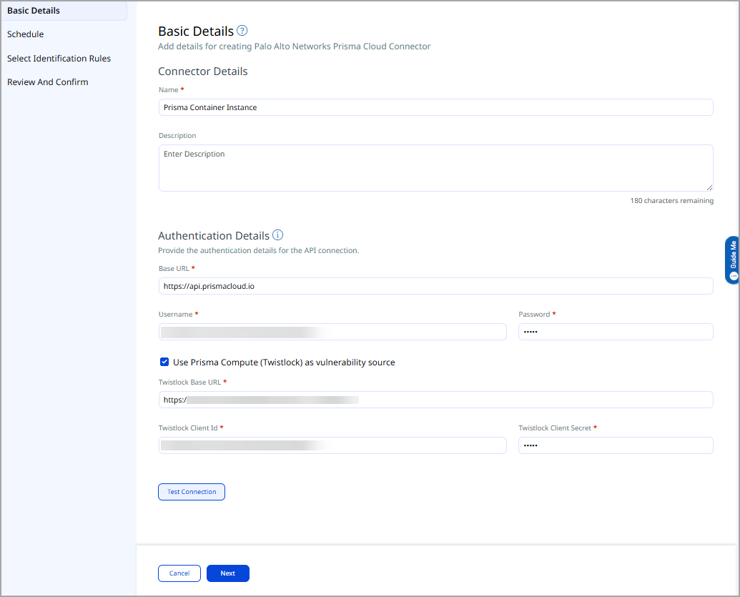Focus the Twistlock Client Secret field
This screenshot has width=740, height=597.
[x=616, y=445]
